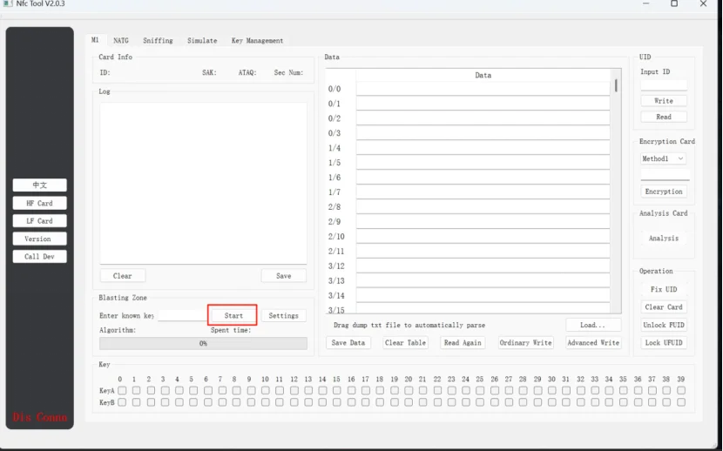Click the Data table vertical scrollbar

click(x=616, y=192)
